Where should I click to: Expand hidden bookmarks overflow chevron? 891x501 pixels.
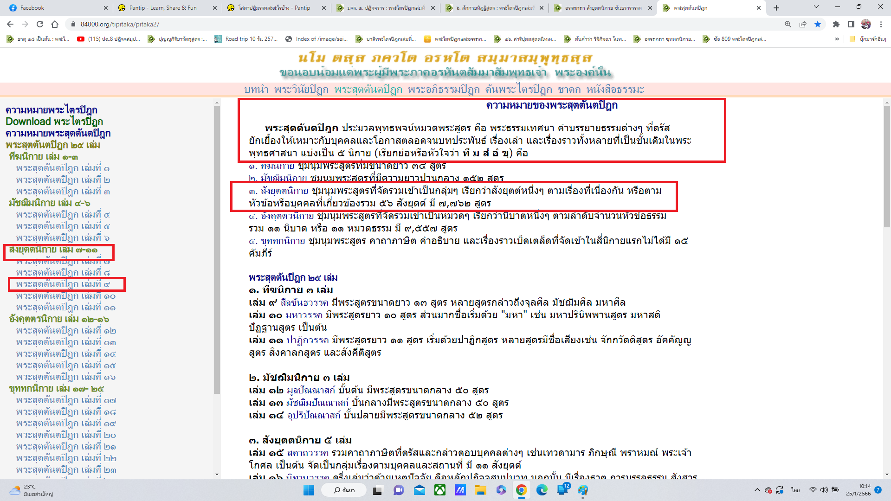coord(837,39)
